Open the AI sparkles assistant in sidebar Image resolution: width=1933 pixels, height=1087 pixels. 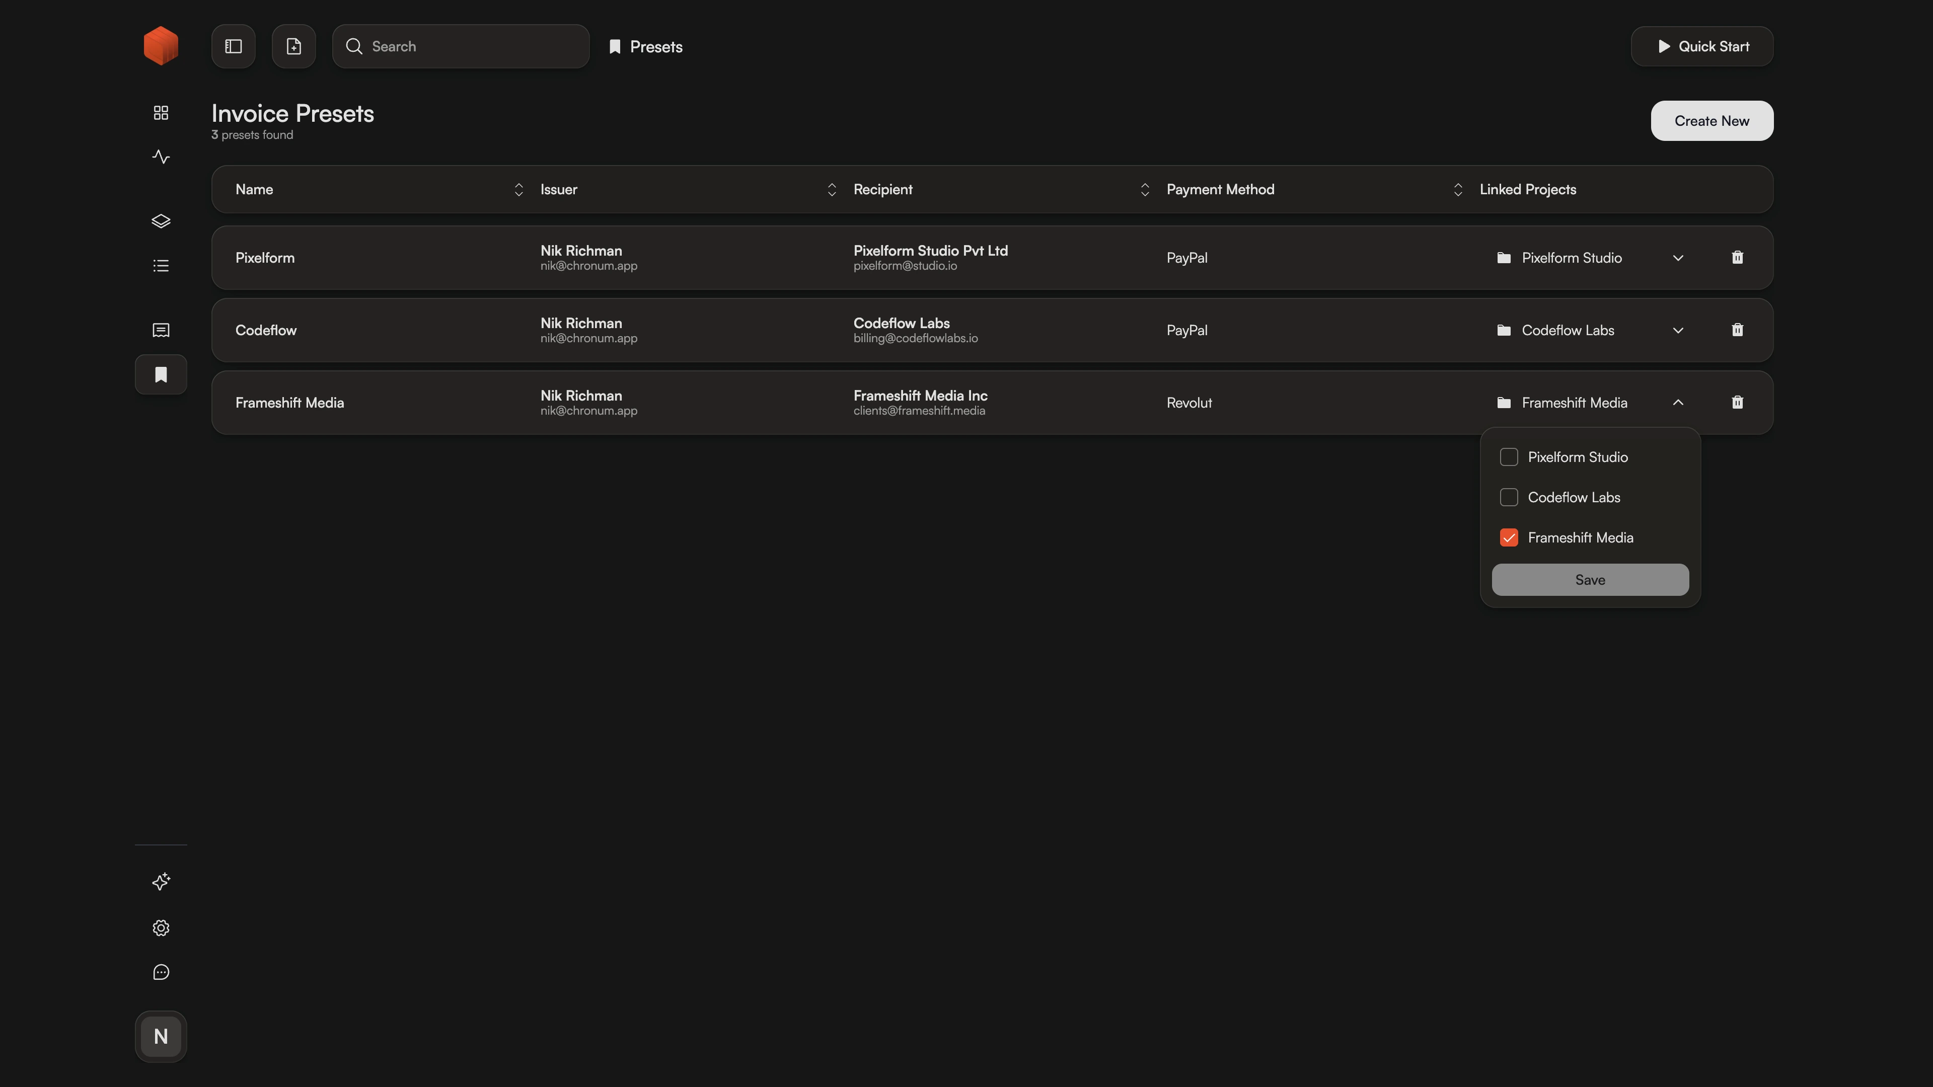pos(160,882)
